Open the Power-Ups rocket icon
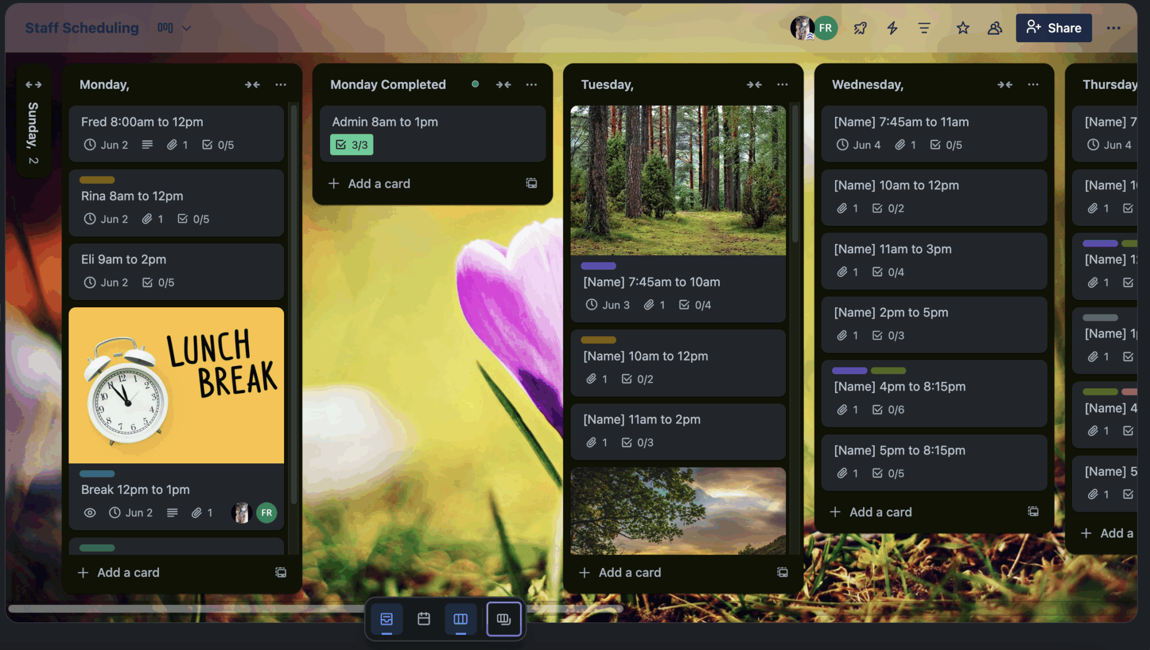The width and height of the screenshot is (1150, 650). tap(860, 28)
